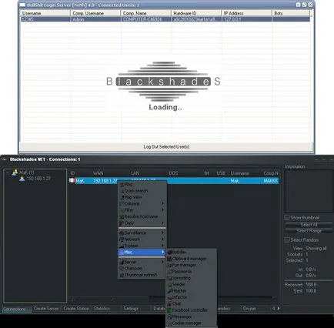This screenshot has width=334, height=328.
Task: Select 192.168.1.27 in the left tree
Action: click(x=38, y=179)
